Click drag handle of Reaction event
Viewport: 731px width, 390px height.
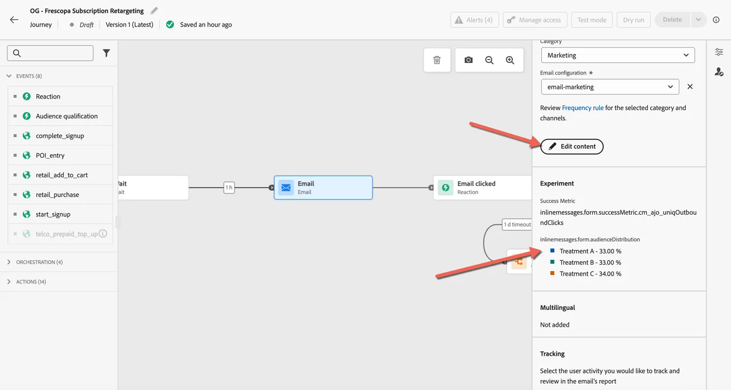point(15,96)
